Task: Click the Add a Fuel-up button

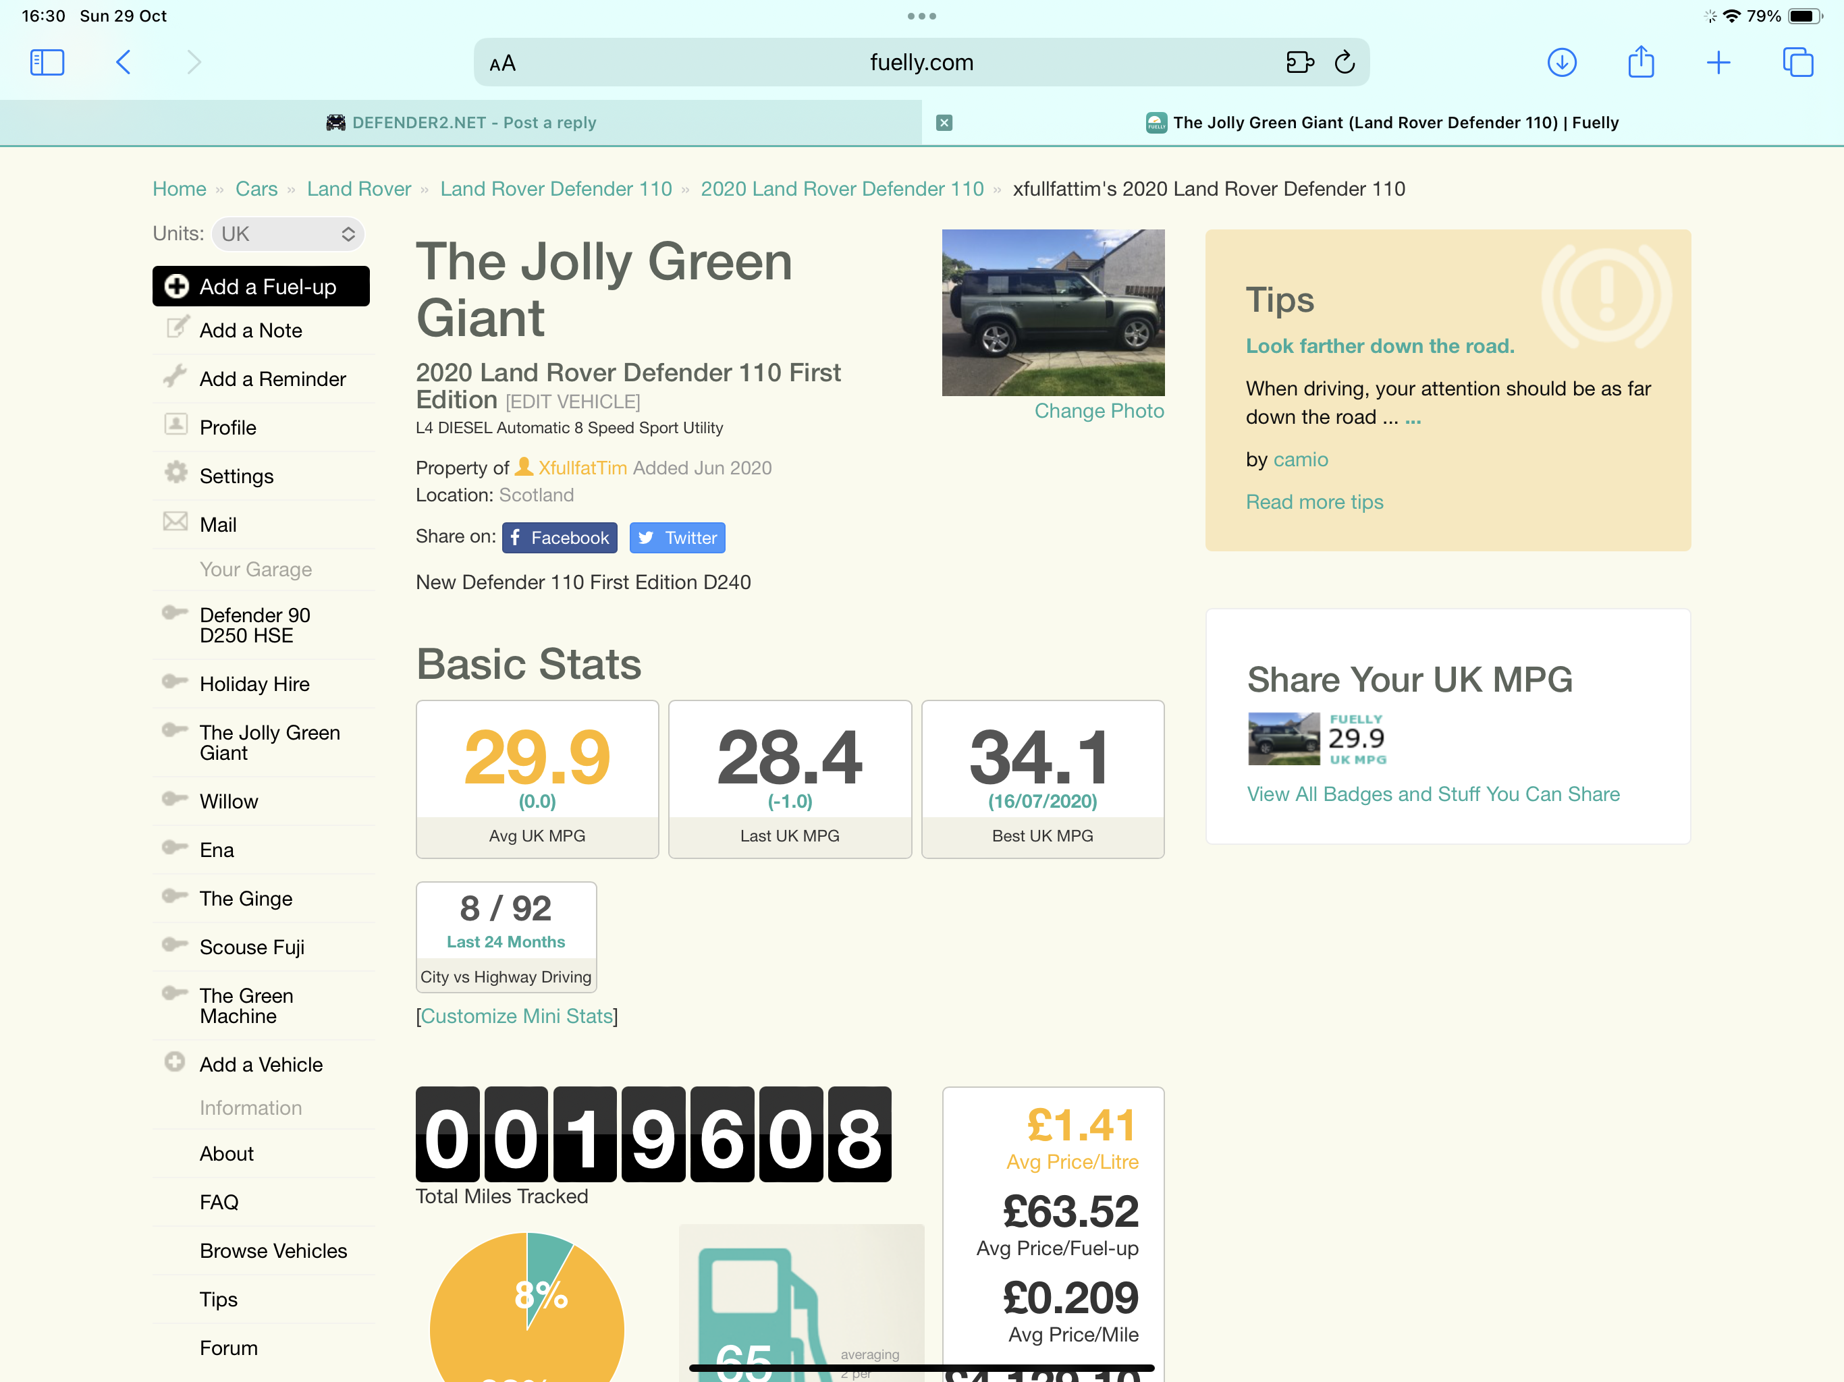Action: (261, 286)
